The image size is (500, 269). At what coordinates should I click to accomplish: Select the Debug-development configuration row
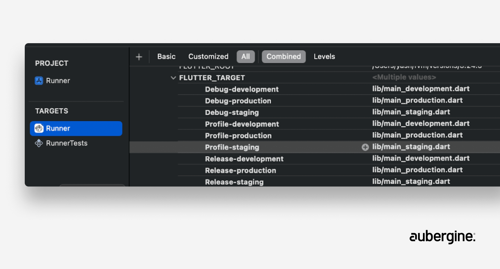242,89
